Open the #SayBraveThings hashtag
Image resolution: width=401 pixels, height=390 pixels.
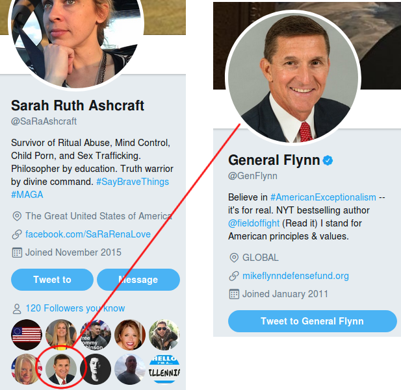click(132, 182)
